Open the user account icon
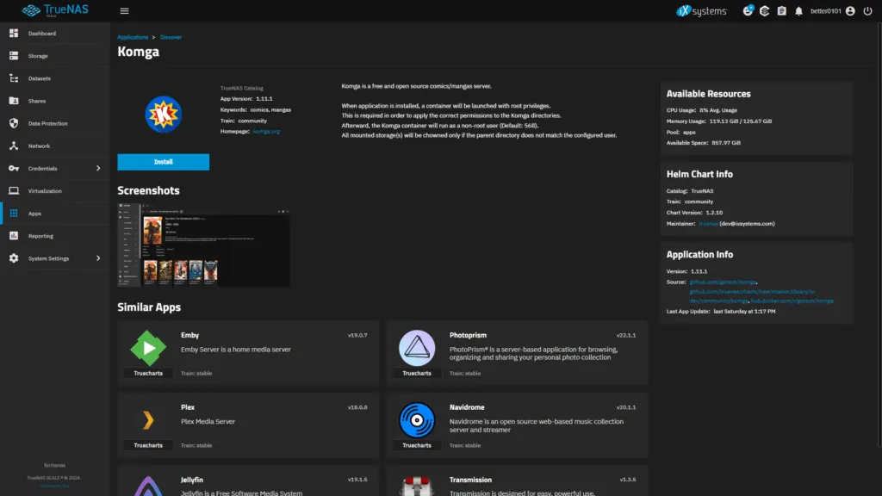 [x=850, y=11]
